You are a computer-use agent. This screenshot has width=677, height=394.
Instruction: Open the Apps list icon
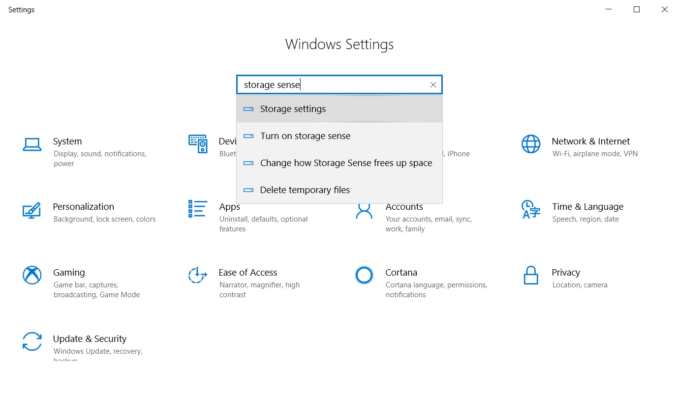[197, 209]
